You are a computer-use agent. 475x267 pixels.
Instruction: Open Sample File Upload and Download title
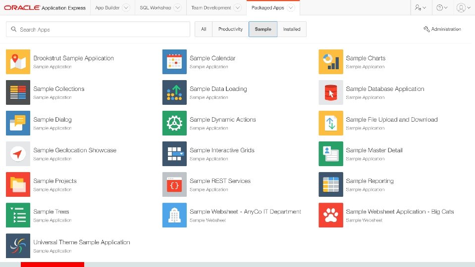click(x=392, y=120)
